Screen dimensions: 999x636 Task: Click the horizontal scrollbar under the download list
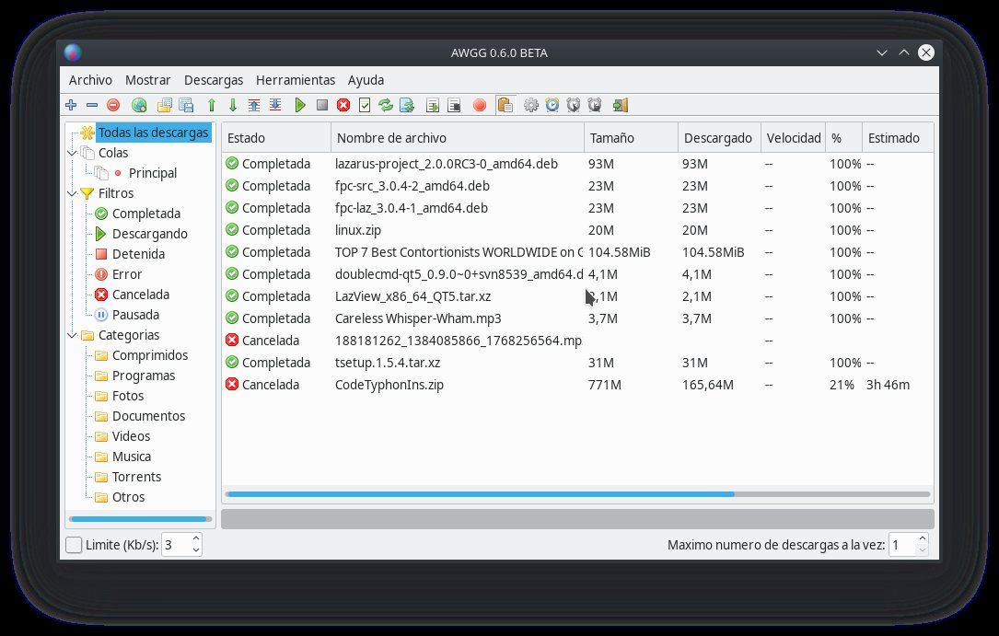tap(578, 494)
